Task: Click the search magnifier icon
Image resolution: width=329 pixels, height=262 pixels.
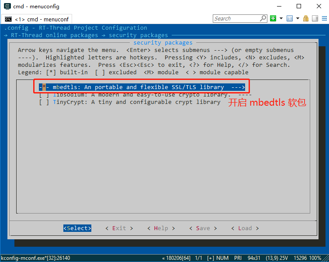Action: click(263, 18)
